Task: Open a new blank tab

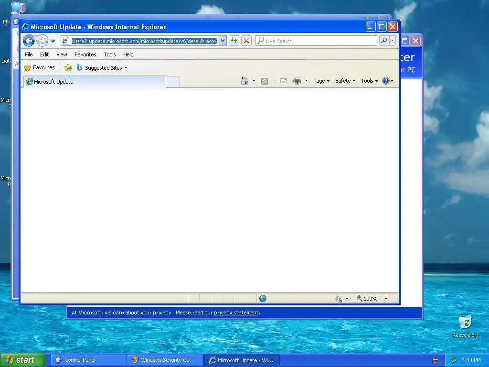Action: click(x=173, y=82)
